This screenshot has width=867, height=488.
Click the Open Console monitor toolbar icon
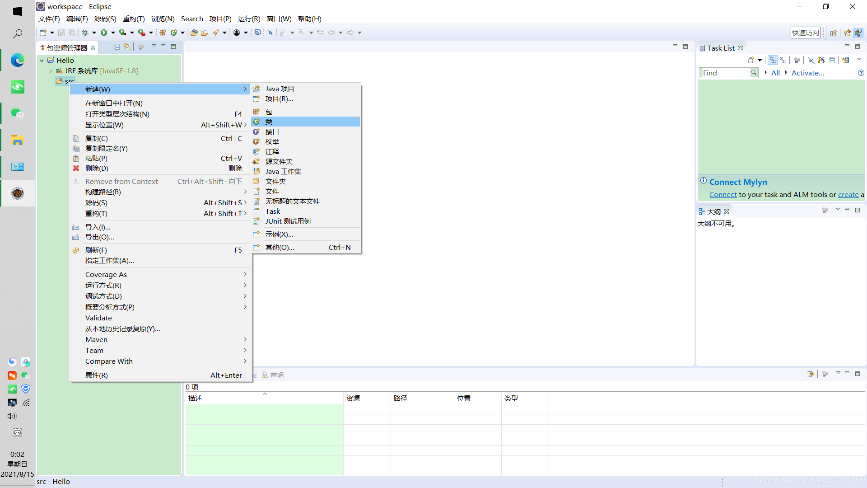pos(257,33)
